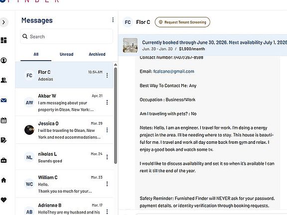Switch to the Archived tab
Image resolution: width=287 pixels, height=215 pixels.
[97, 54]
